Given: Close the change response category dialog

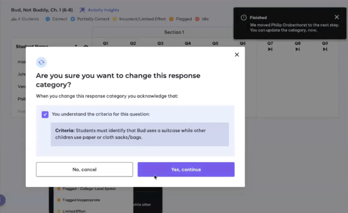Looking at the screenshot, I should click(237, 54).
